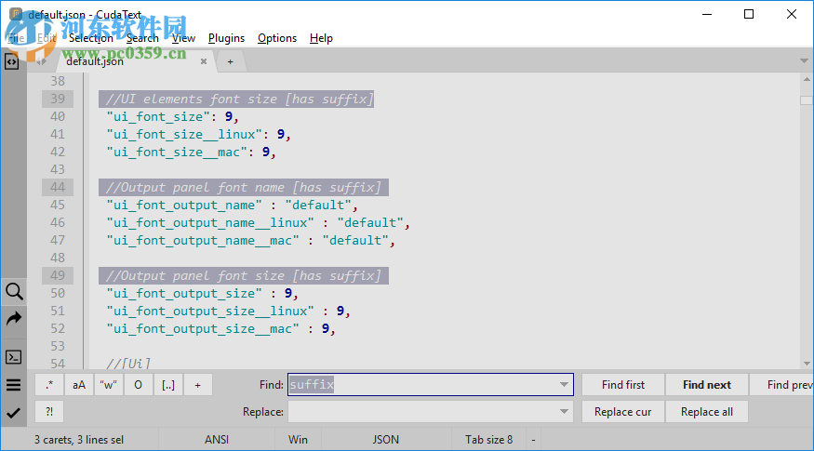Click the Replace cur button
Image resolution: width=814 pixels, height=451 pixels.
click(x=623, y=412)
